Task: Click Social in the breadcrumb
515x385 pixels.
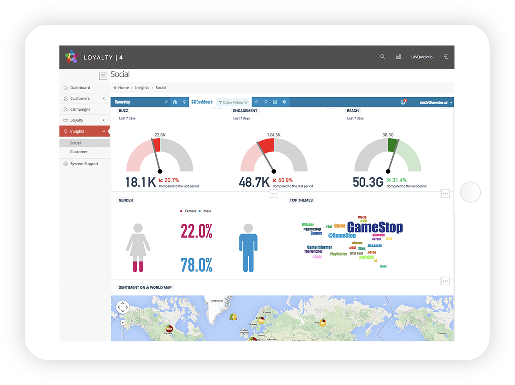Action: click(160, 88)
